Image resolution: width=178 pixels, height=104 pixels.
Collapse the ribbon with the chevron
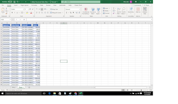[152, 16]
